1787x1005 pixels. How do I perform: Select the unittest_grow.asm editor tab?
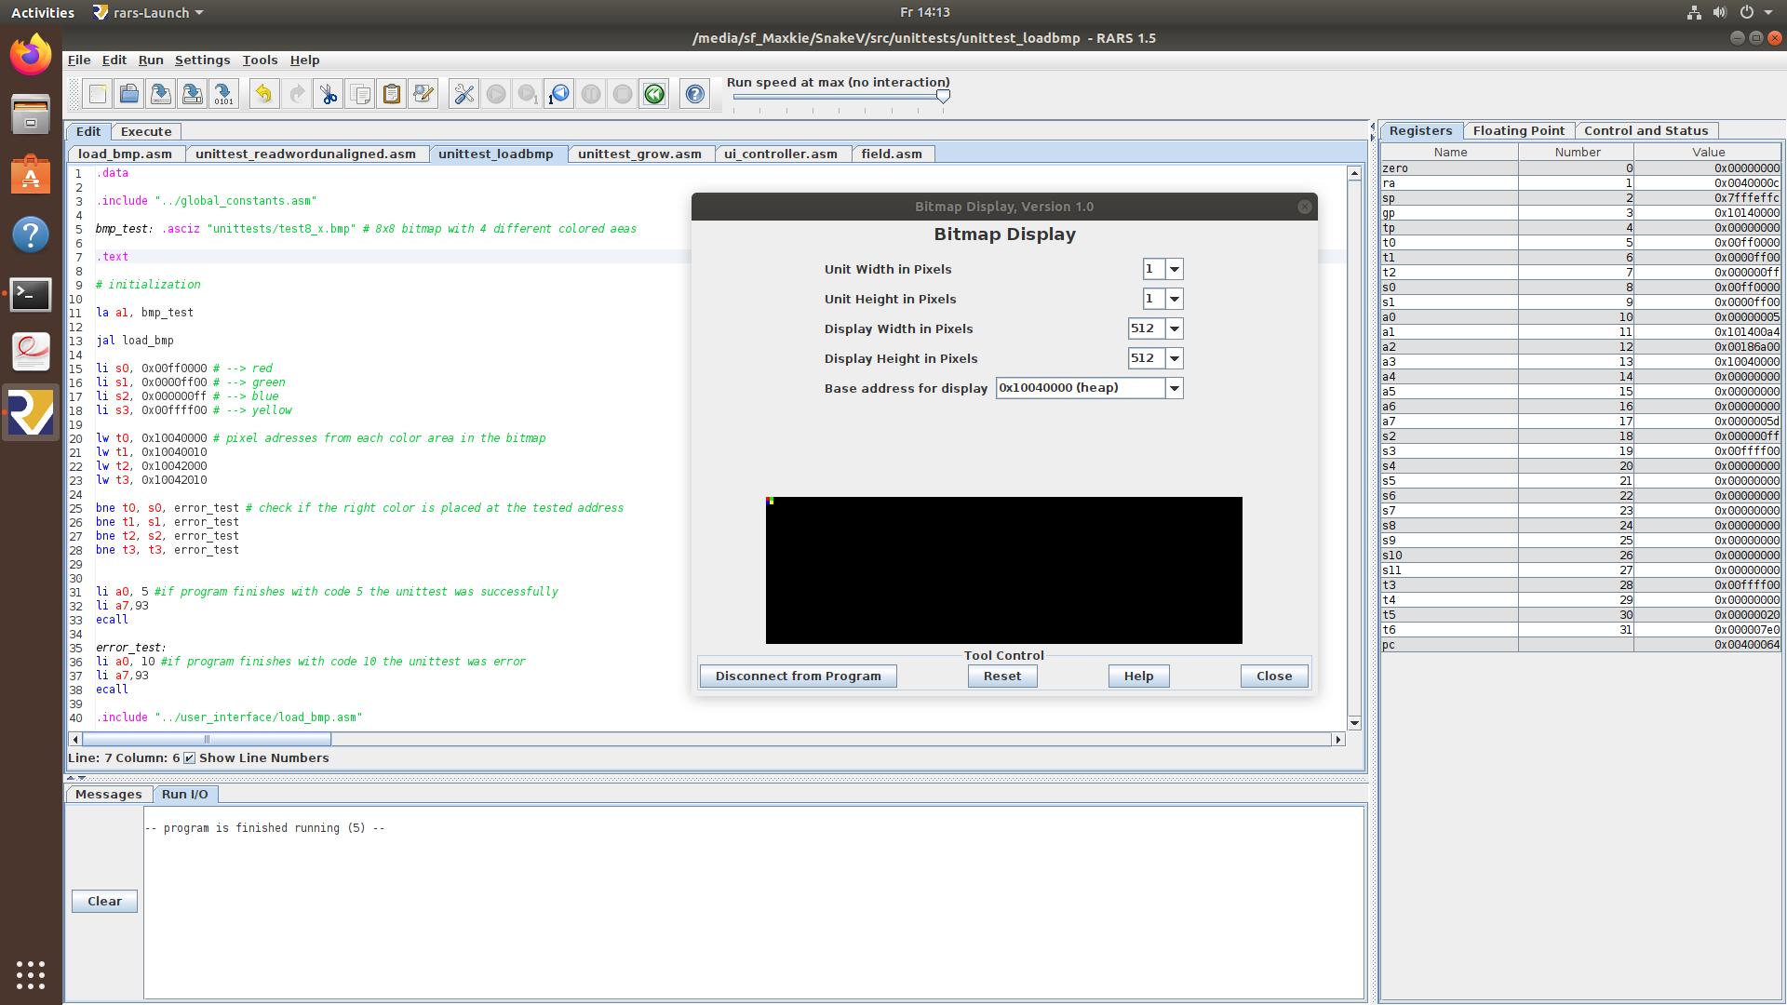(x=640, y=154)
